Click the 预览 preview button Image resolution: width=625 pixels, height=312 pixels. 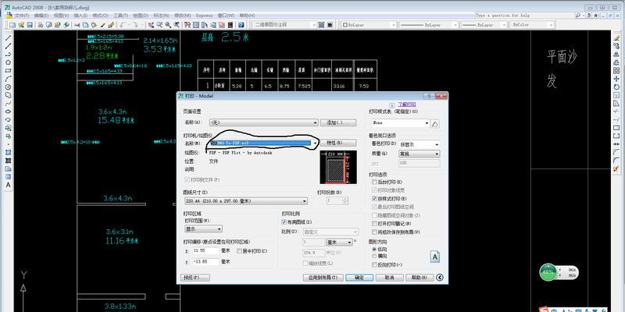tap(195, 278)
